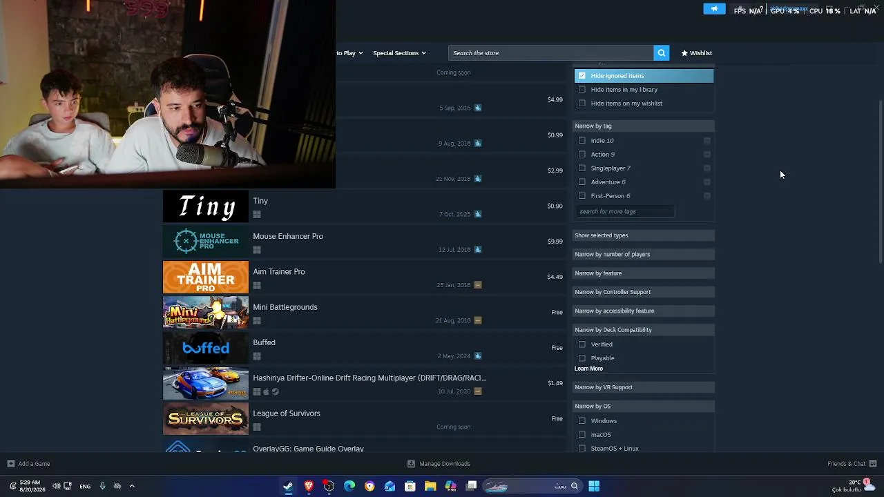Collapse 'Narrow by Deck Compatibility' section
This screenshot has height=497, width=884.
click(644, 330)
